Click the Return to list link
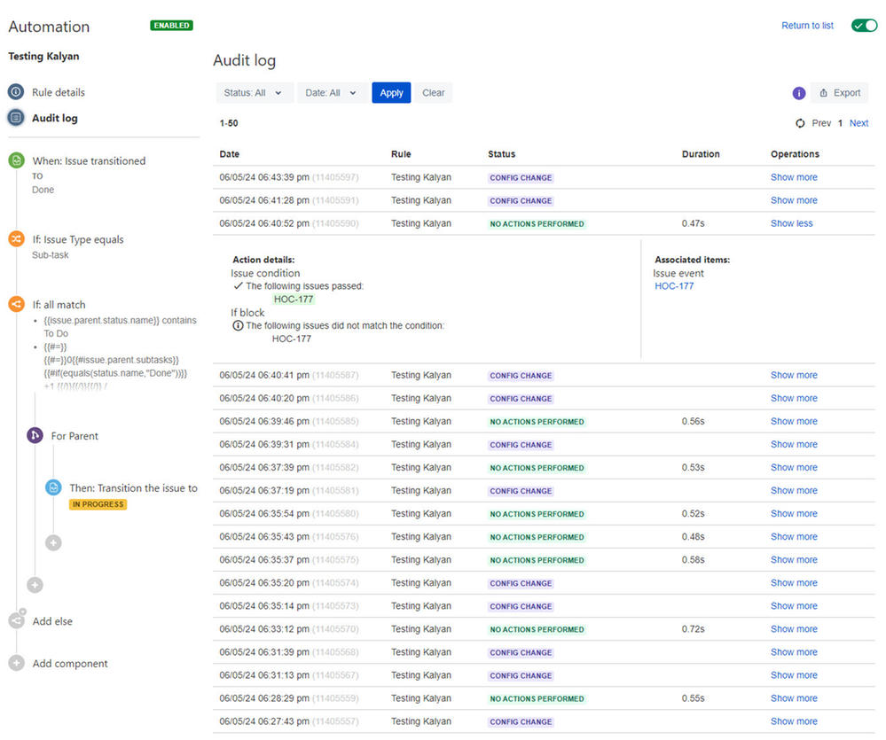Viewport: 886px width, 740px height. [807, 26]
